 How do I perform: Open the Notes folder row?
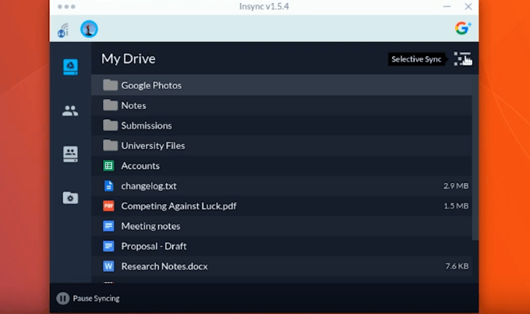281,105
